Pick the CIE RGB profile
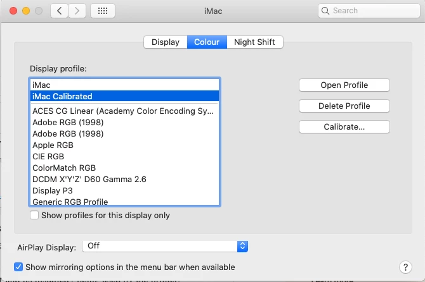 [x=125, y=156]
